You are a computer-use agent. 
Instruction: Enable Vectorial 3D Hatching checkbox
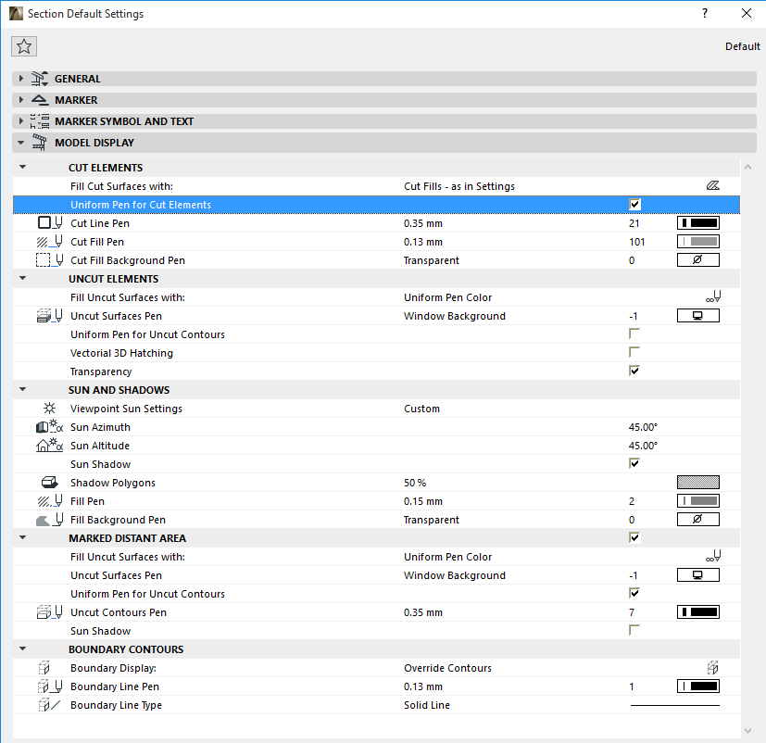(634, 352)
